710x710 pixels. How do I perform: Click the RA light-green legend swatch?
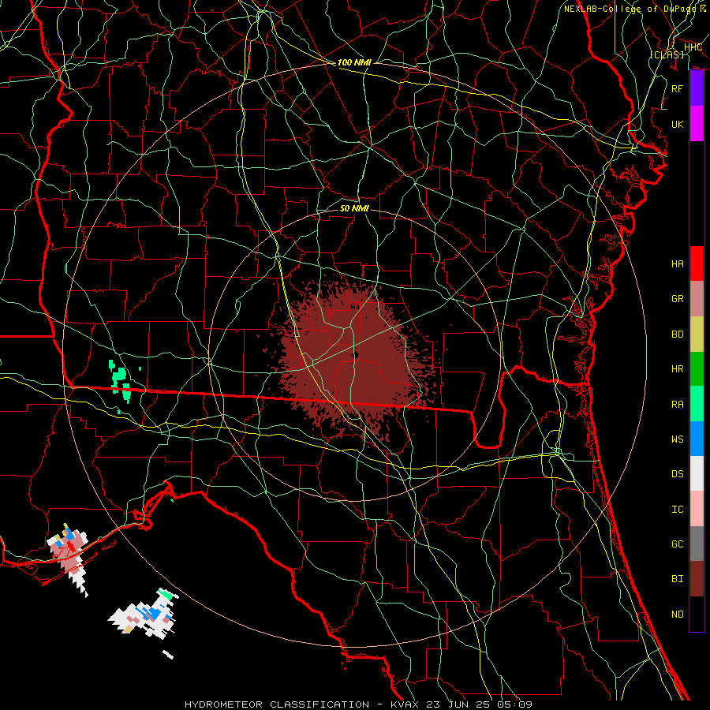[697, 404]
